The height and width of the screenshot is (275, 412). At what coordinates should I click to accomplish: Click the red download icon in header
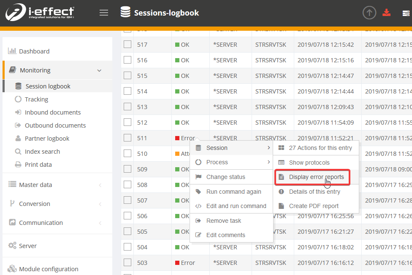click(386, 13)
